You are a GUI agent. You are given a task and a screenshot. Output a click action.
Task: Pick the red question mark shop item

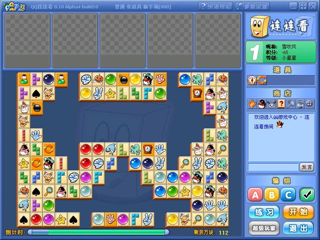281,104
